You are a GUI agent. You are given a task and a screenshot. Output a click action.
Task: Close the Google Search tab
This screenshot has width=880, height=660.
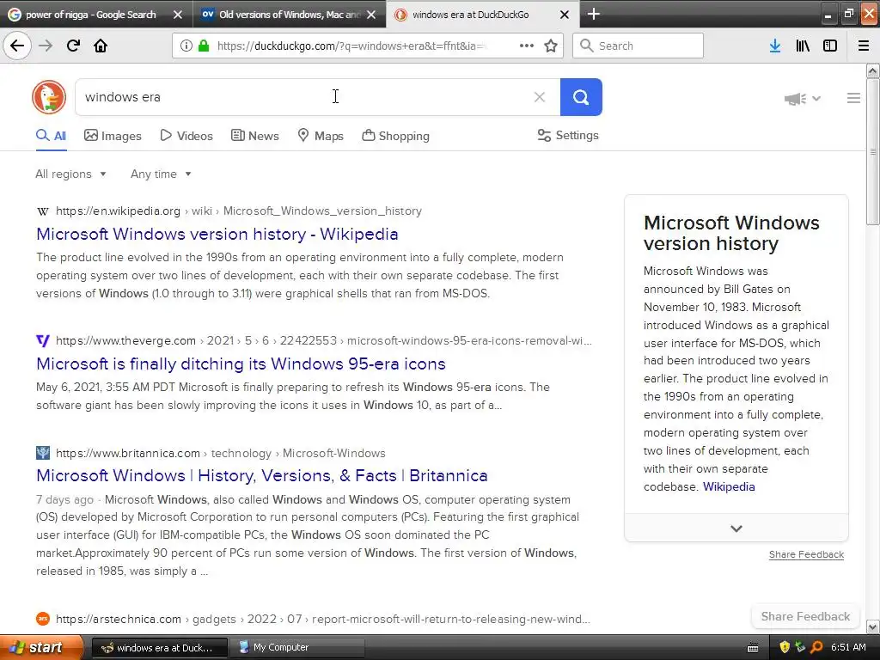(x=177, y=15)
